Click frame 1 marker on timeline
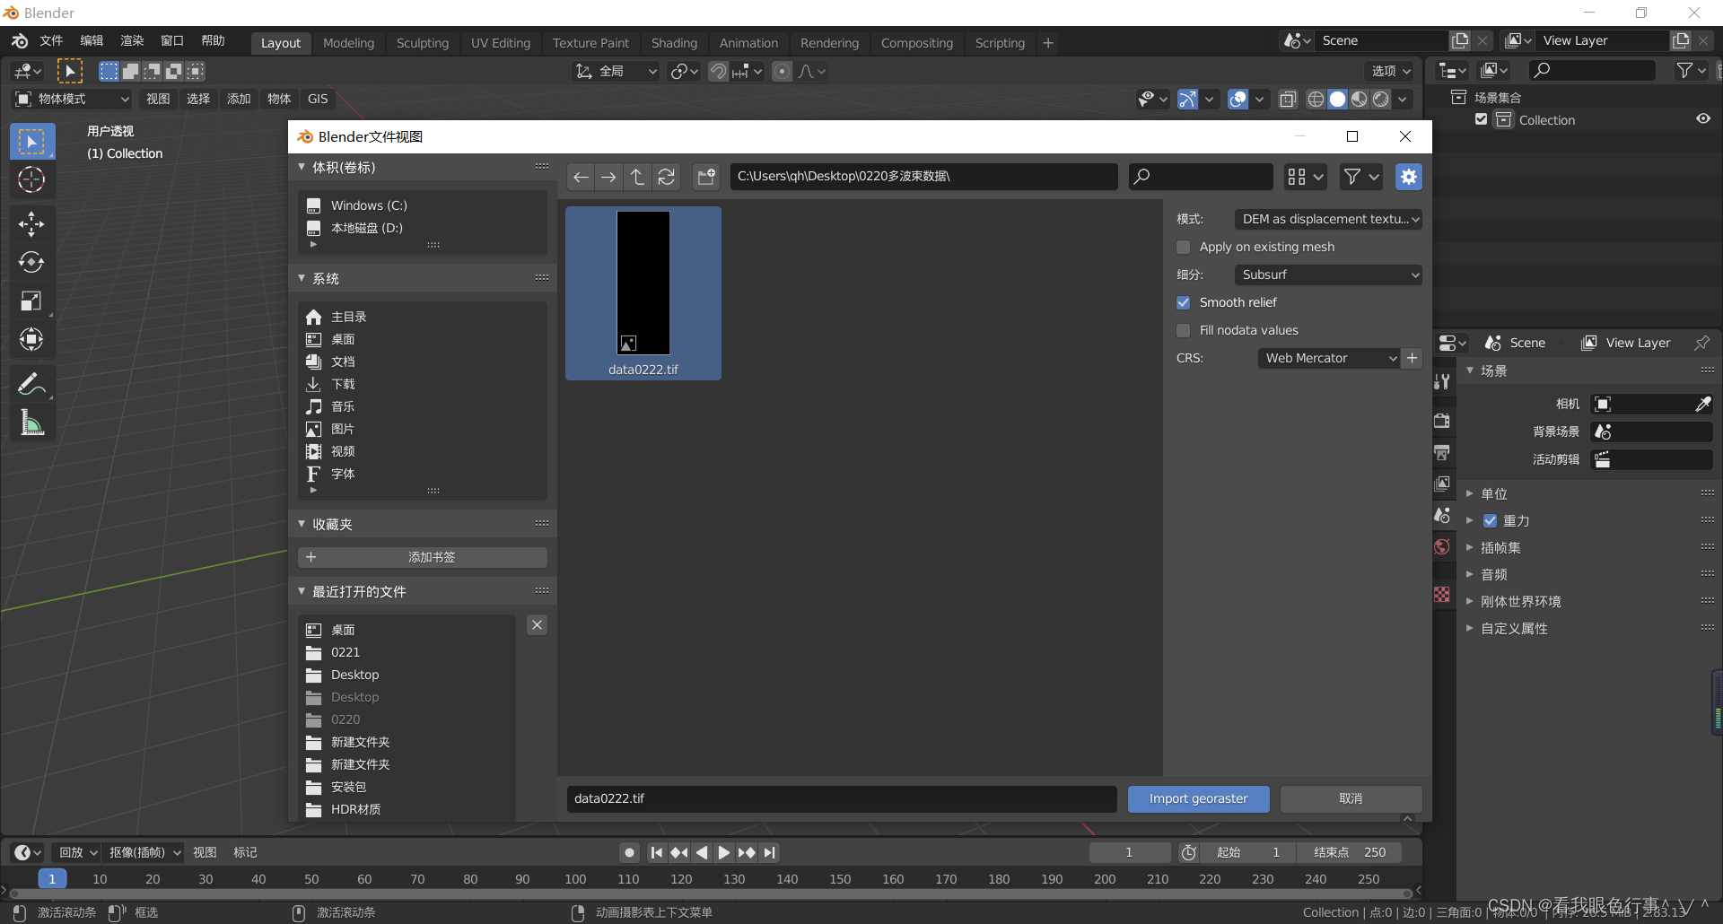1723x924 pixels. (52, 878)
